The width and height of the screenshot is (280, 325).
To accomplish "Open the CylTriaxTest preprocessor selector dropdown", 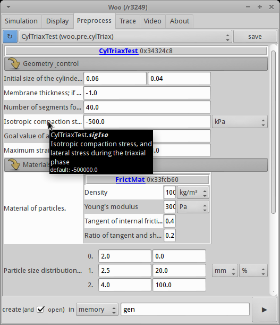I will tap(125, 37).
